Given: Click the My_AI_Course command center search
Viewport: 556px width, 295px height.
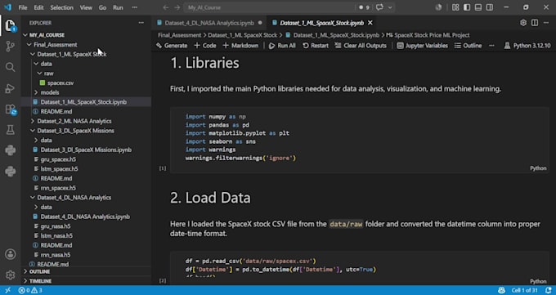Looking at the screenshot, I should (x=270, y=7).
